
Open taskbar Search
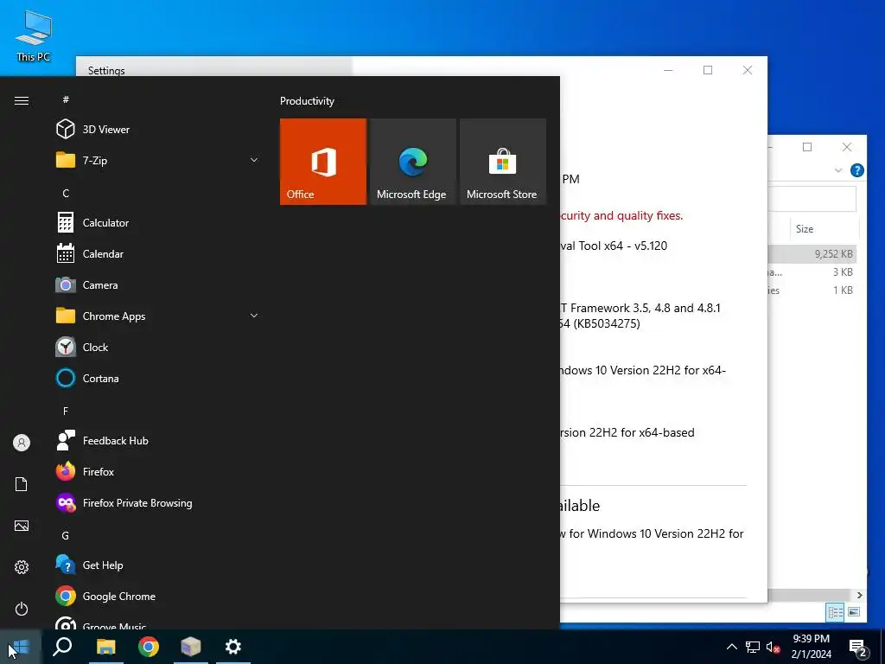pyautogui.click(x=62, y=647)
